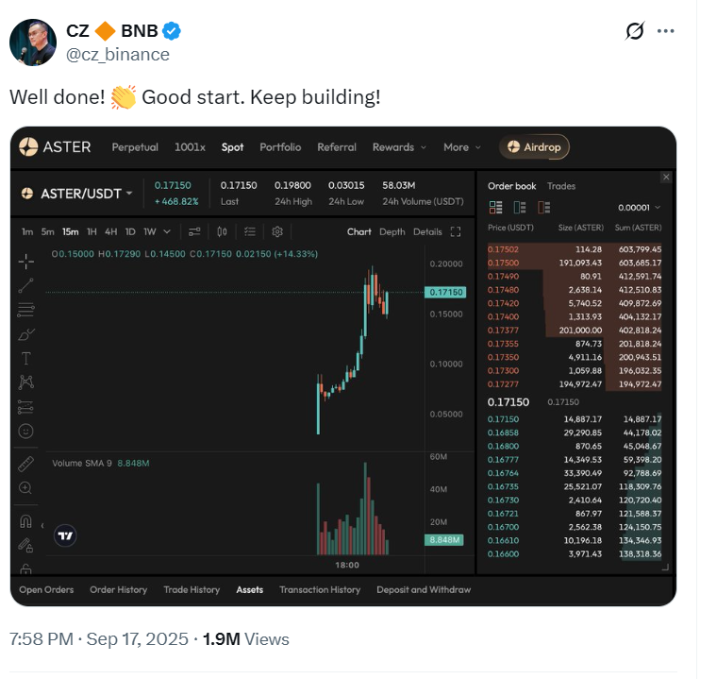Click the fullscreen chart icon

(x=456, y=231)
